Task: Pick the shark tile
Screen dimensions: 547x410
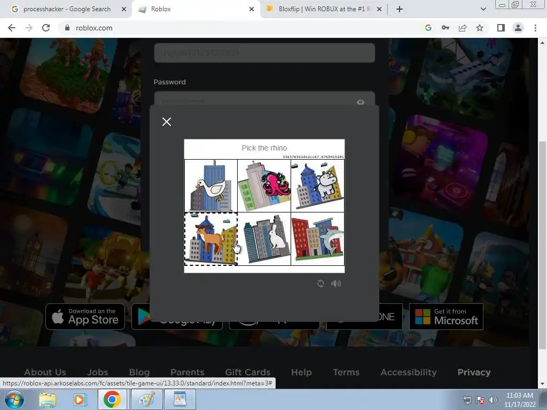Action: click(317, 239)
